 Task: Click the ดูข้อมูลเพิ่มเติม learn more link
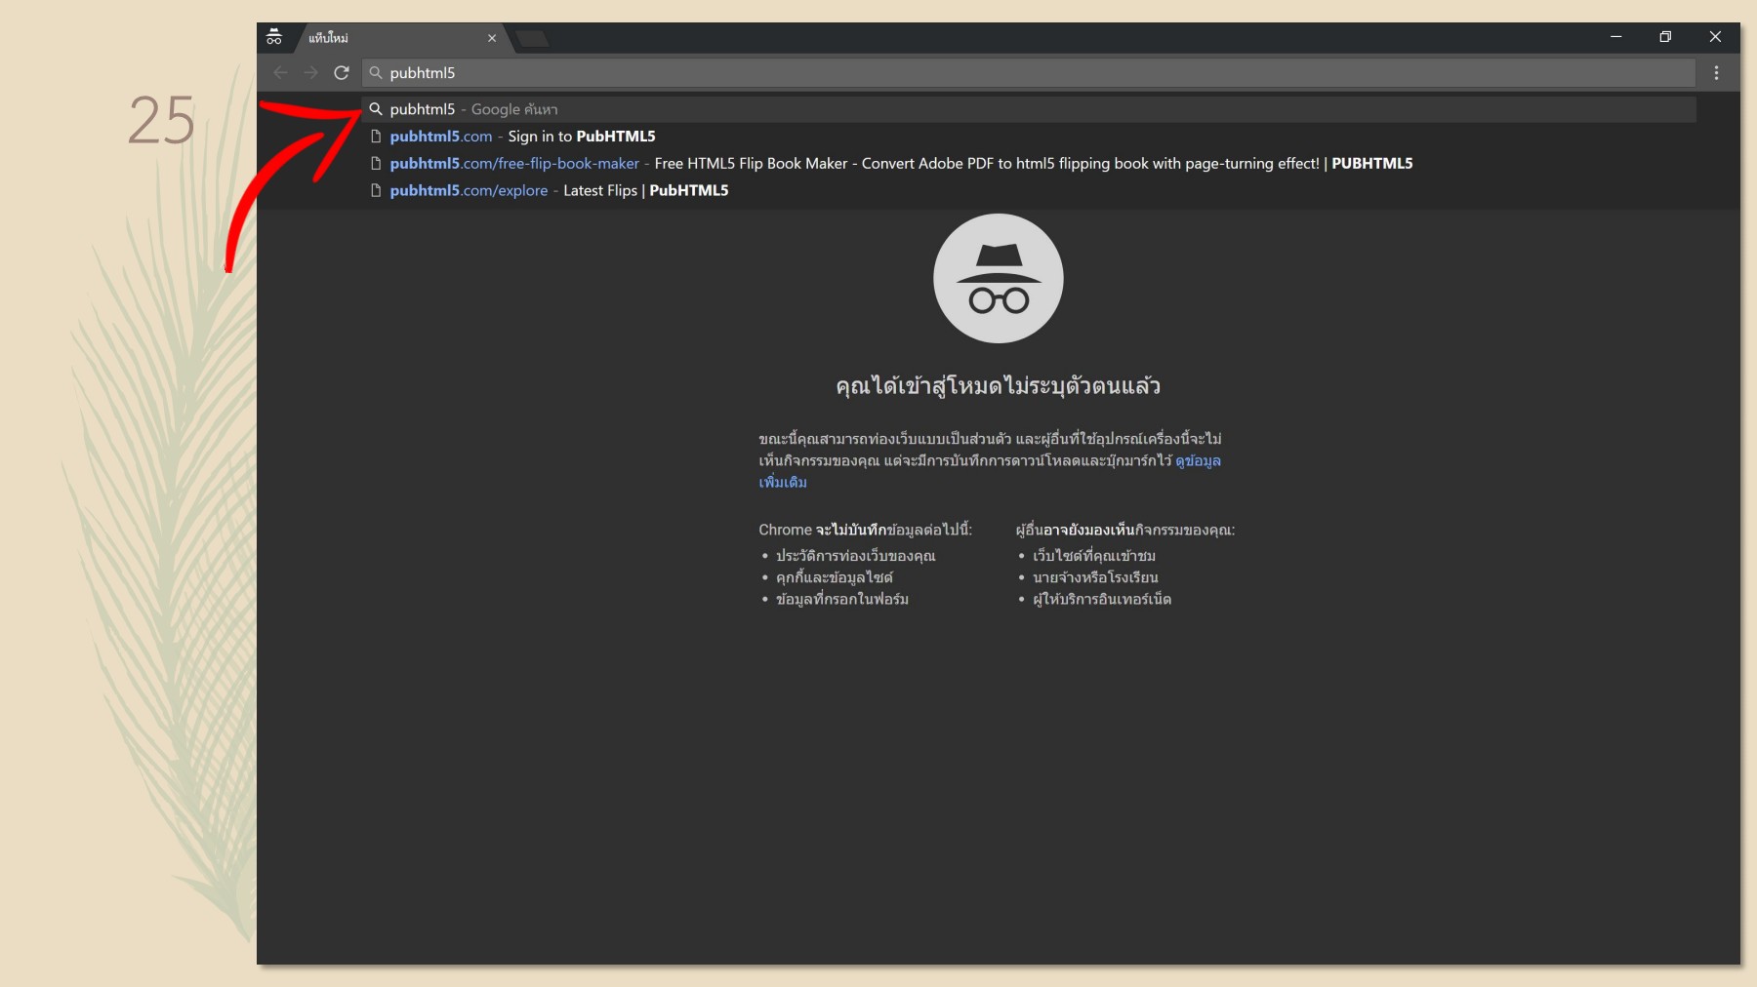pyautogui.click(x=1197, y=461)
